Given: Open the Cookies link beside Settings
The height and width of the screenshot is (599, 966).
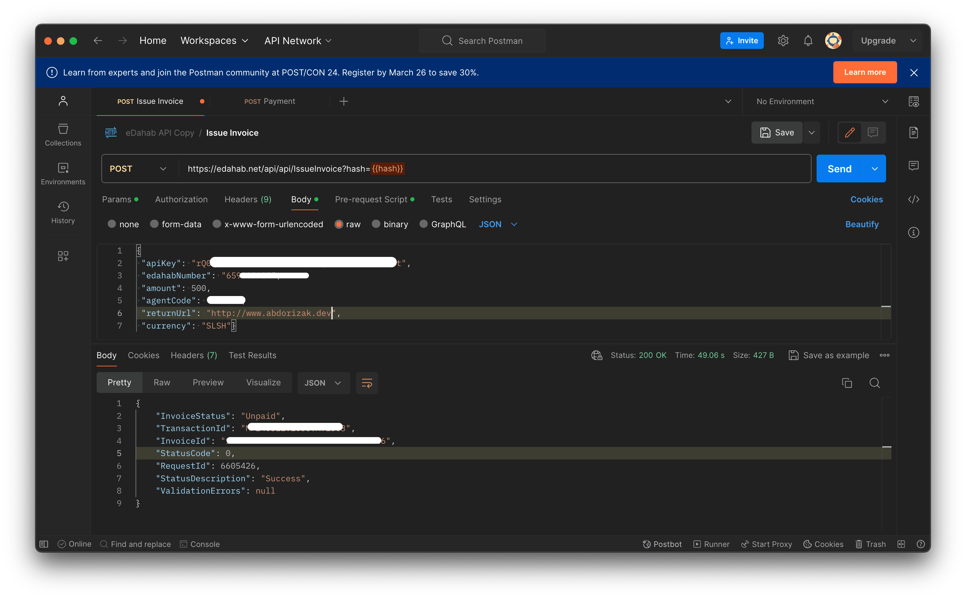Looking at the screenshot, I should click(x=866, y=199).
